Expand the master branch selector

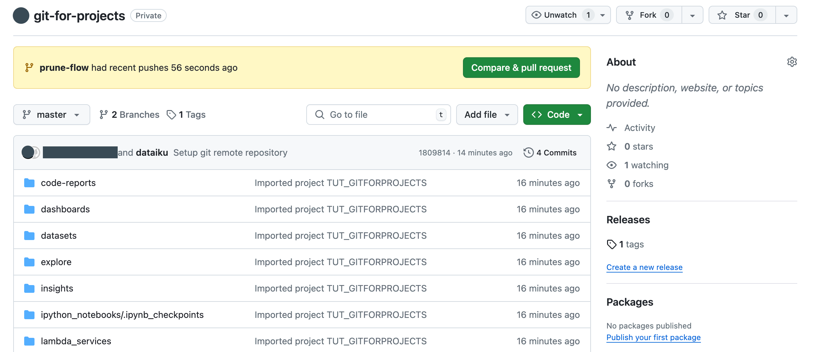[x=51, y=114]
